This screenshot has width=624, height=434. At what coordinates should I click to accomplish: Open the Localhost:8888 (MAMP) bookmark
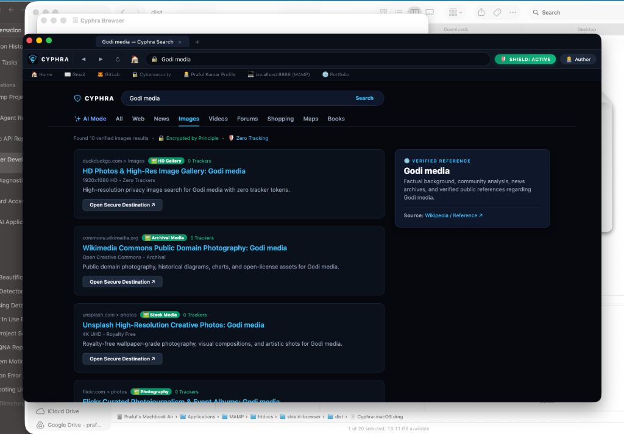tap(278, 74)
